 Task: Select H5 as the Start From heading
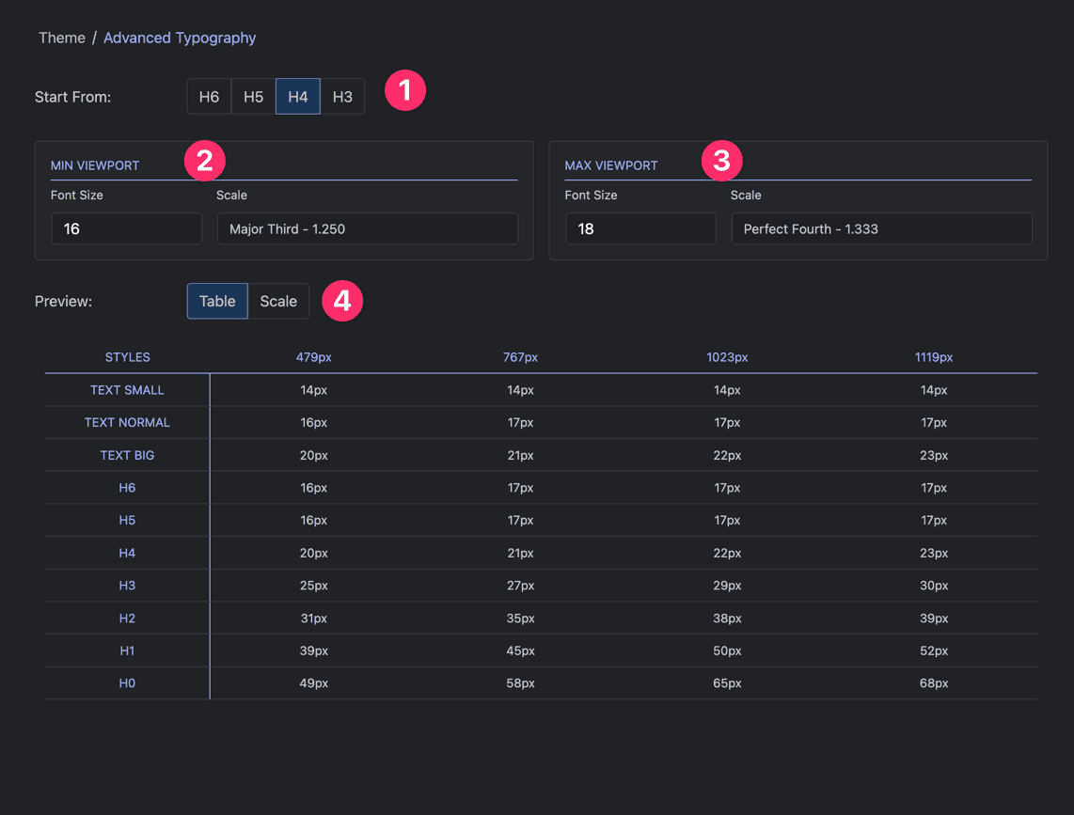pos(253,96)
